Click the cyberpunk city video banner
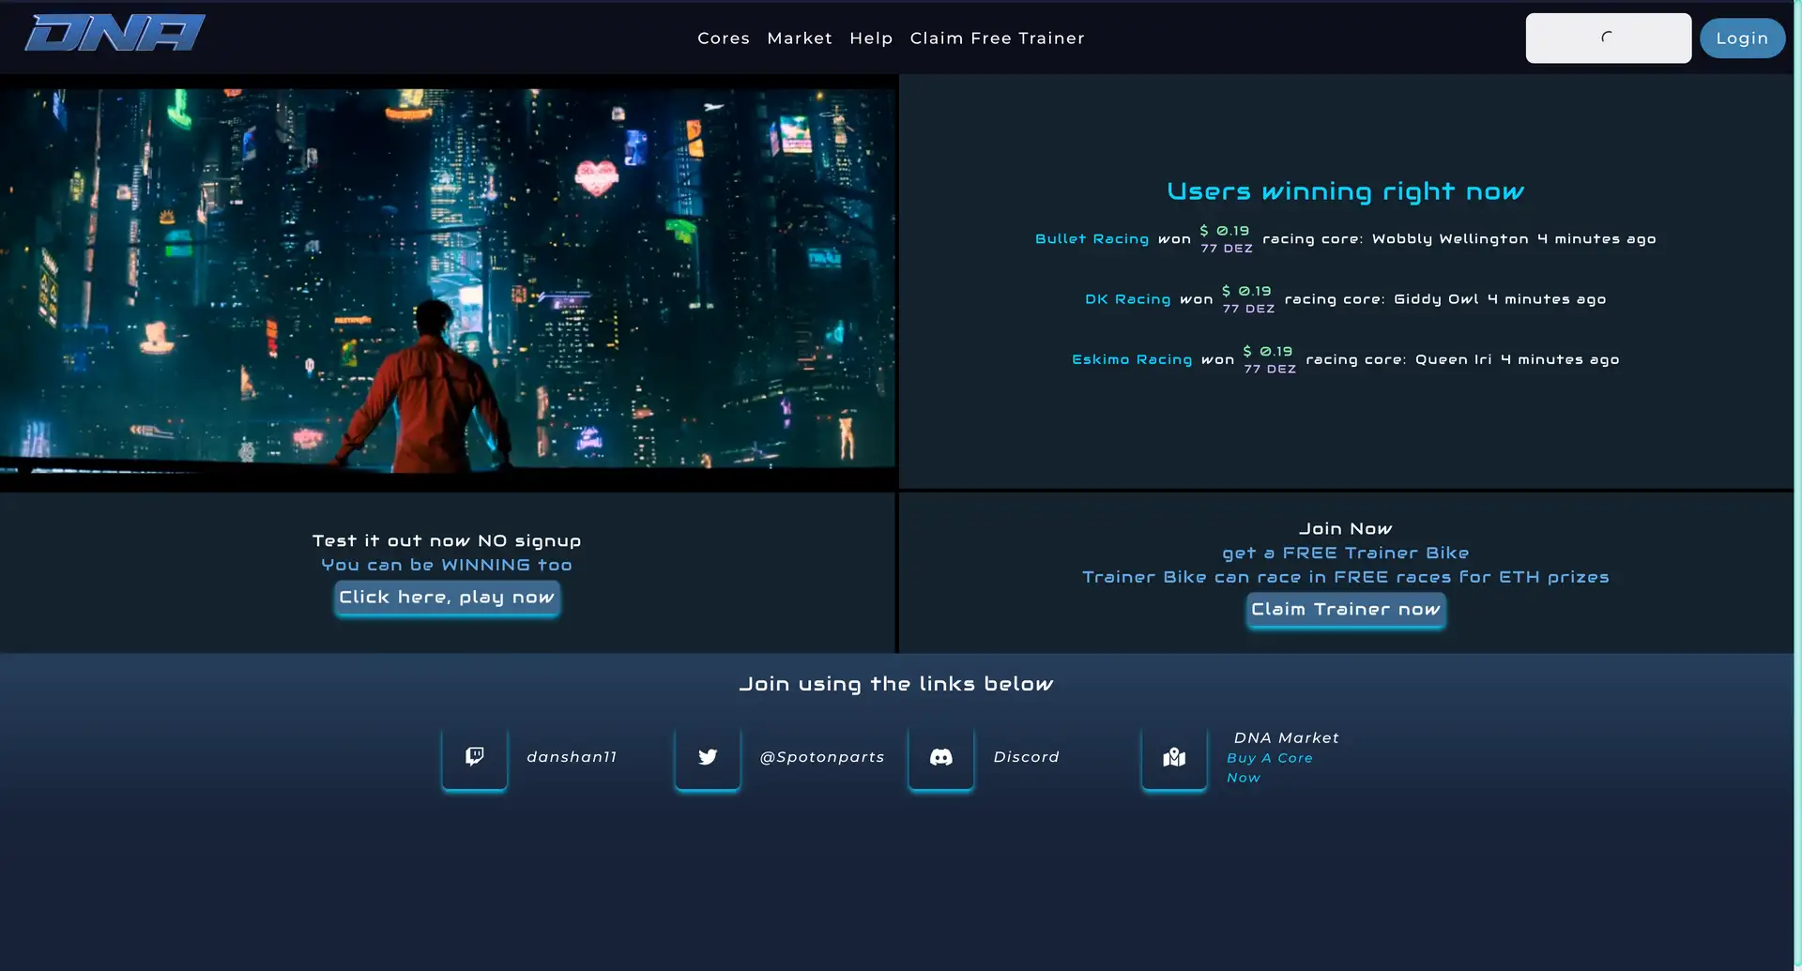This screenshot has height=971, width=1802. point(448,281)
